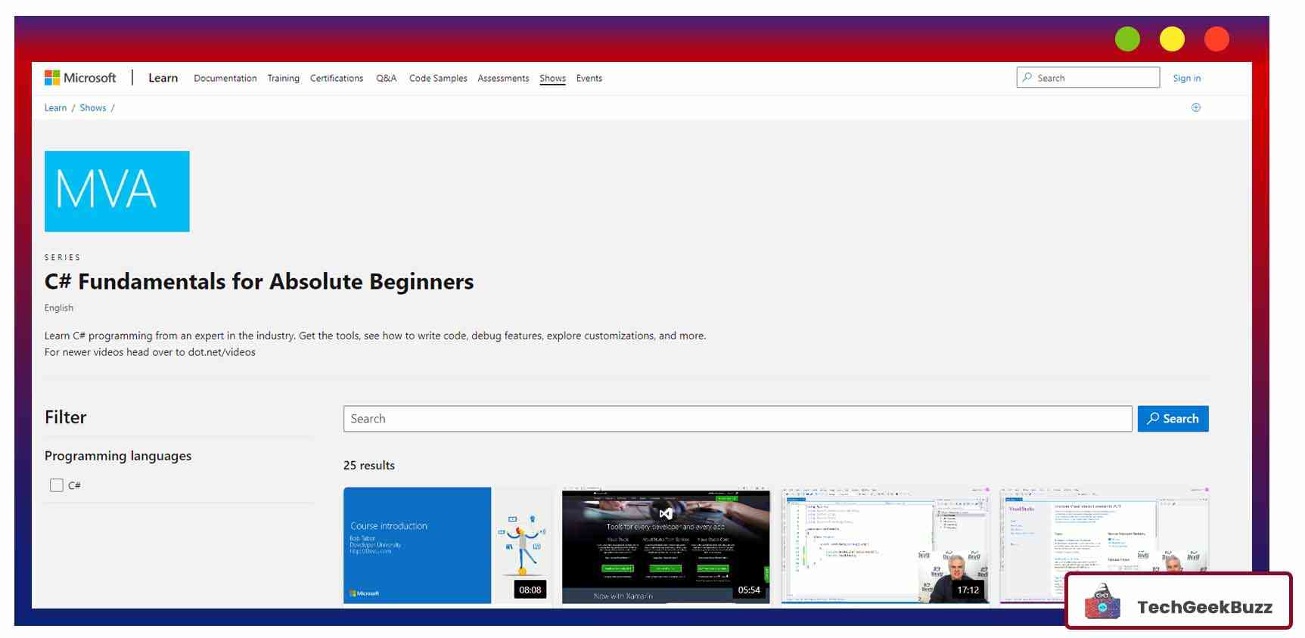This screenshot has width=1305, height=638.
Task: Click the Microsoft logo
Action: (80, 78)
